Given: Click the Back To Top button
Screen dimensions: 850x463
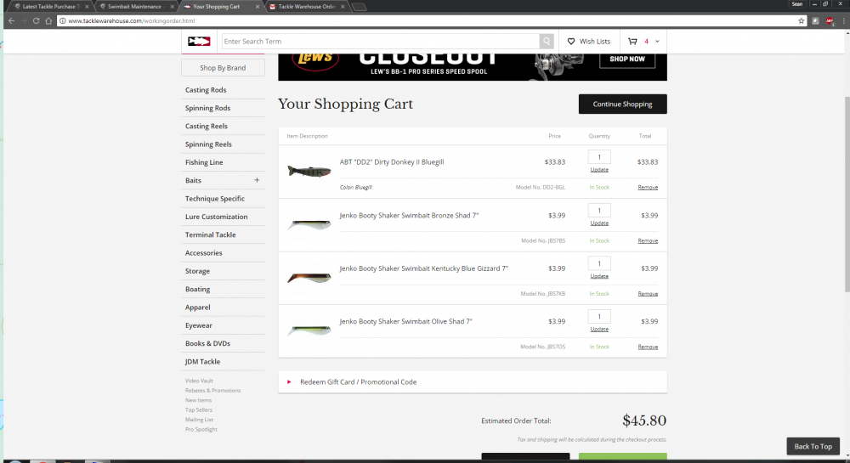Looking at the screenshot, I should coord(813,446).
